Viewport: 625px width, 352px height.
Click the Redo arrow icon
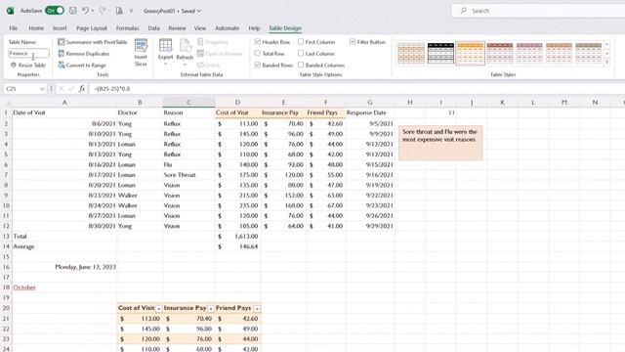coord(102,11)
